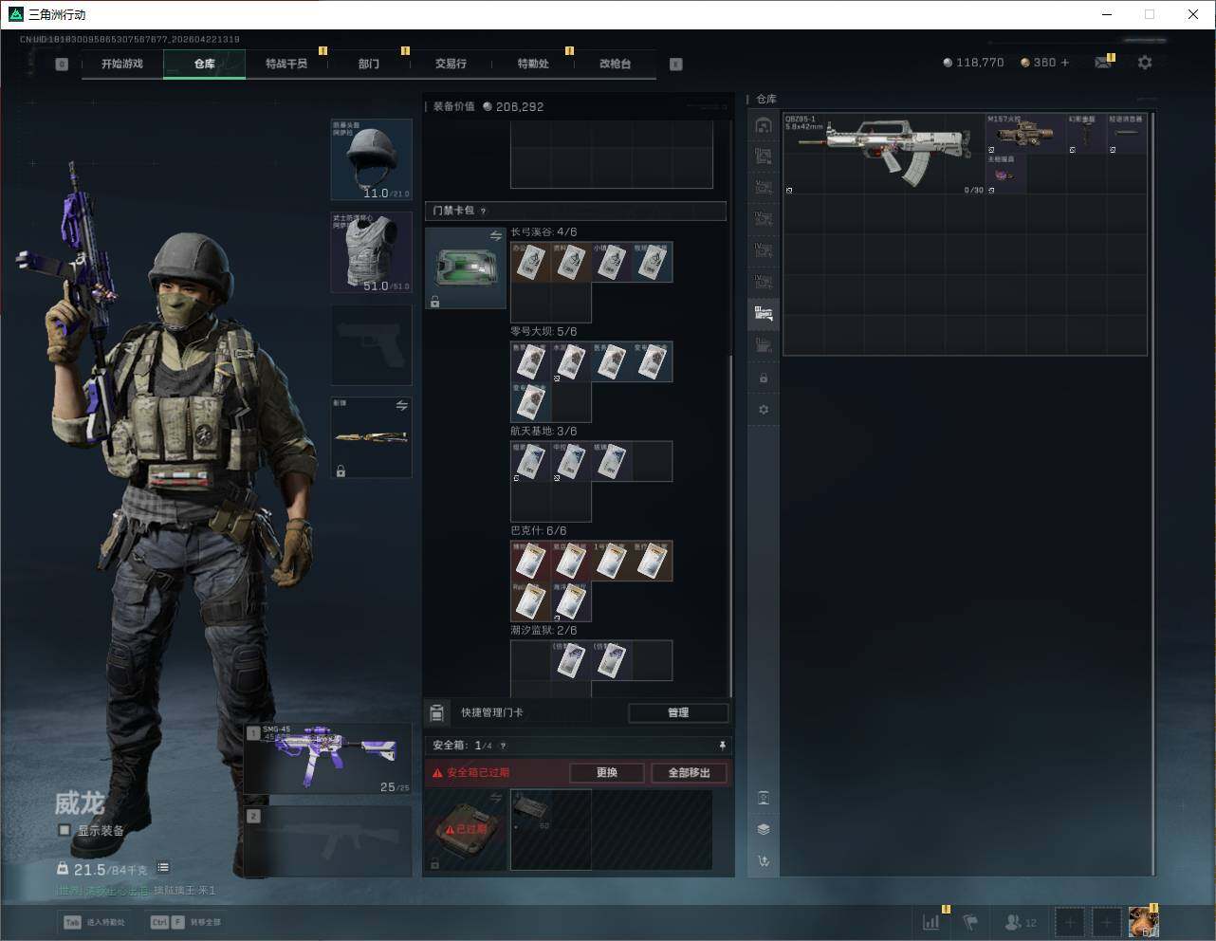Click the Tab 进入特勤处 shortcut

94,922
